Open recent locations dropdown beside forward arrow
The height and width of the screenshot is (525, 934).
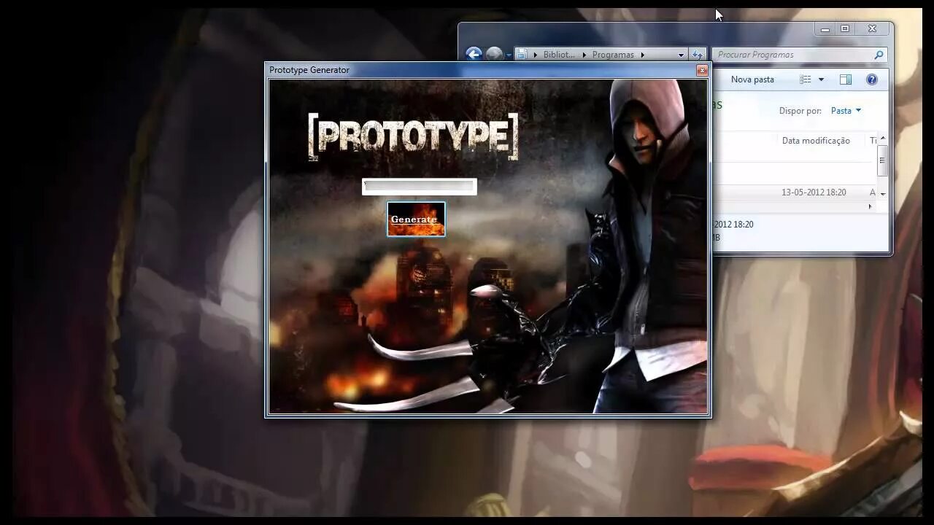pyautogui.click(x=509, y=55)
